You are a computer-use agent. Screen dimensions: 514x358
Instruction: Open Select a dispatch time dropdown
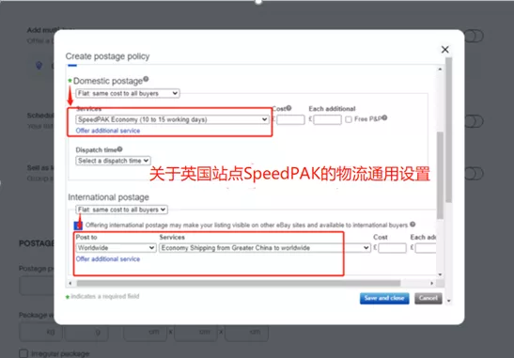click(113, 161)
